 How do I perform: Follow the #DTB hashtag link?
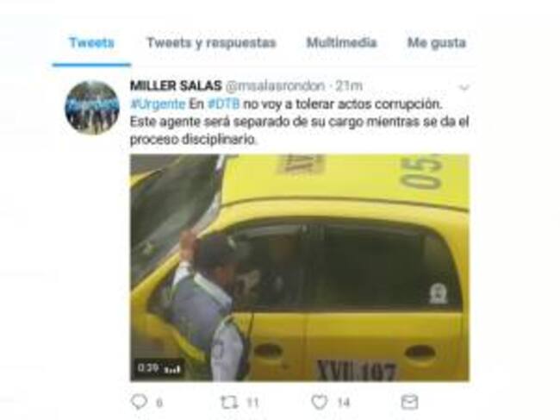coord(224,104)
